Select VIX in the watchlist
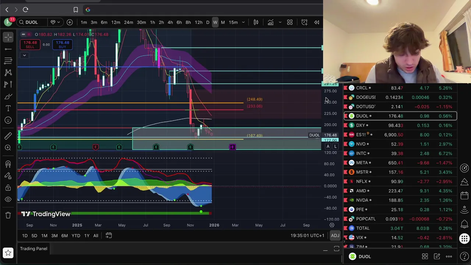 [400, 238]
